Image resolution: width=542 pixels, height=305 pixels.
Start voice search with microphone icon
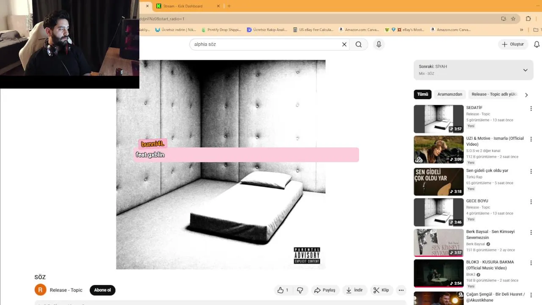[x=379, y=44]
